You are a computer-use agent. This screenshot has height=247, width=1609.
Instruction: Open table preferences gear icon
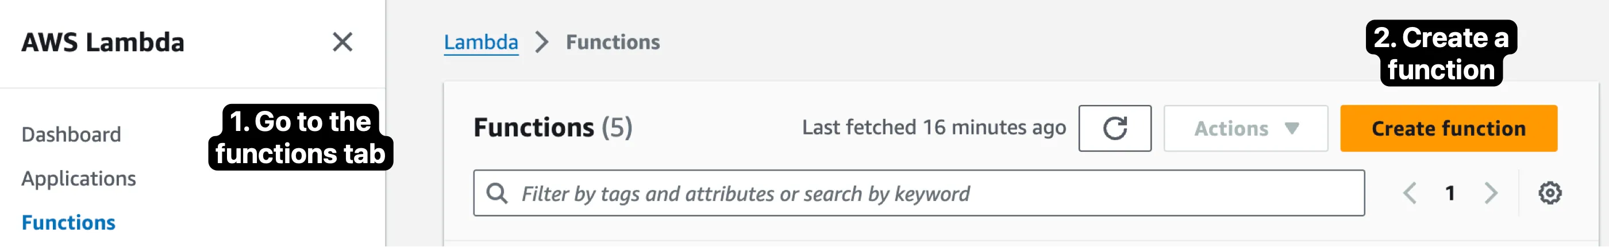1549,194
